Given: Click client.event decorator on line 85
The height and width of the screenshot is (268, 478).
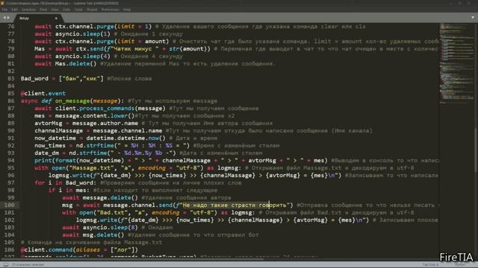Looking at the screenshot, I should click(x=43, y=93).
